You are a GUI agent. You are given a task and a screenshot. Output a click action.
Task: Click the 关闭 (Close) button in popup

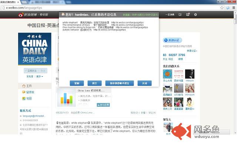point(144,83)
